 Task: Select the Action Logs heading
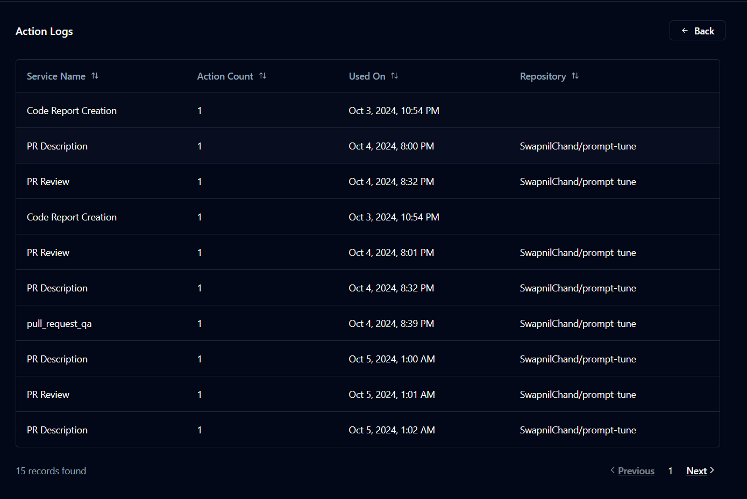44,31
